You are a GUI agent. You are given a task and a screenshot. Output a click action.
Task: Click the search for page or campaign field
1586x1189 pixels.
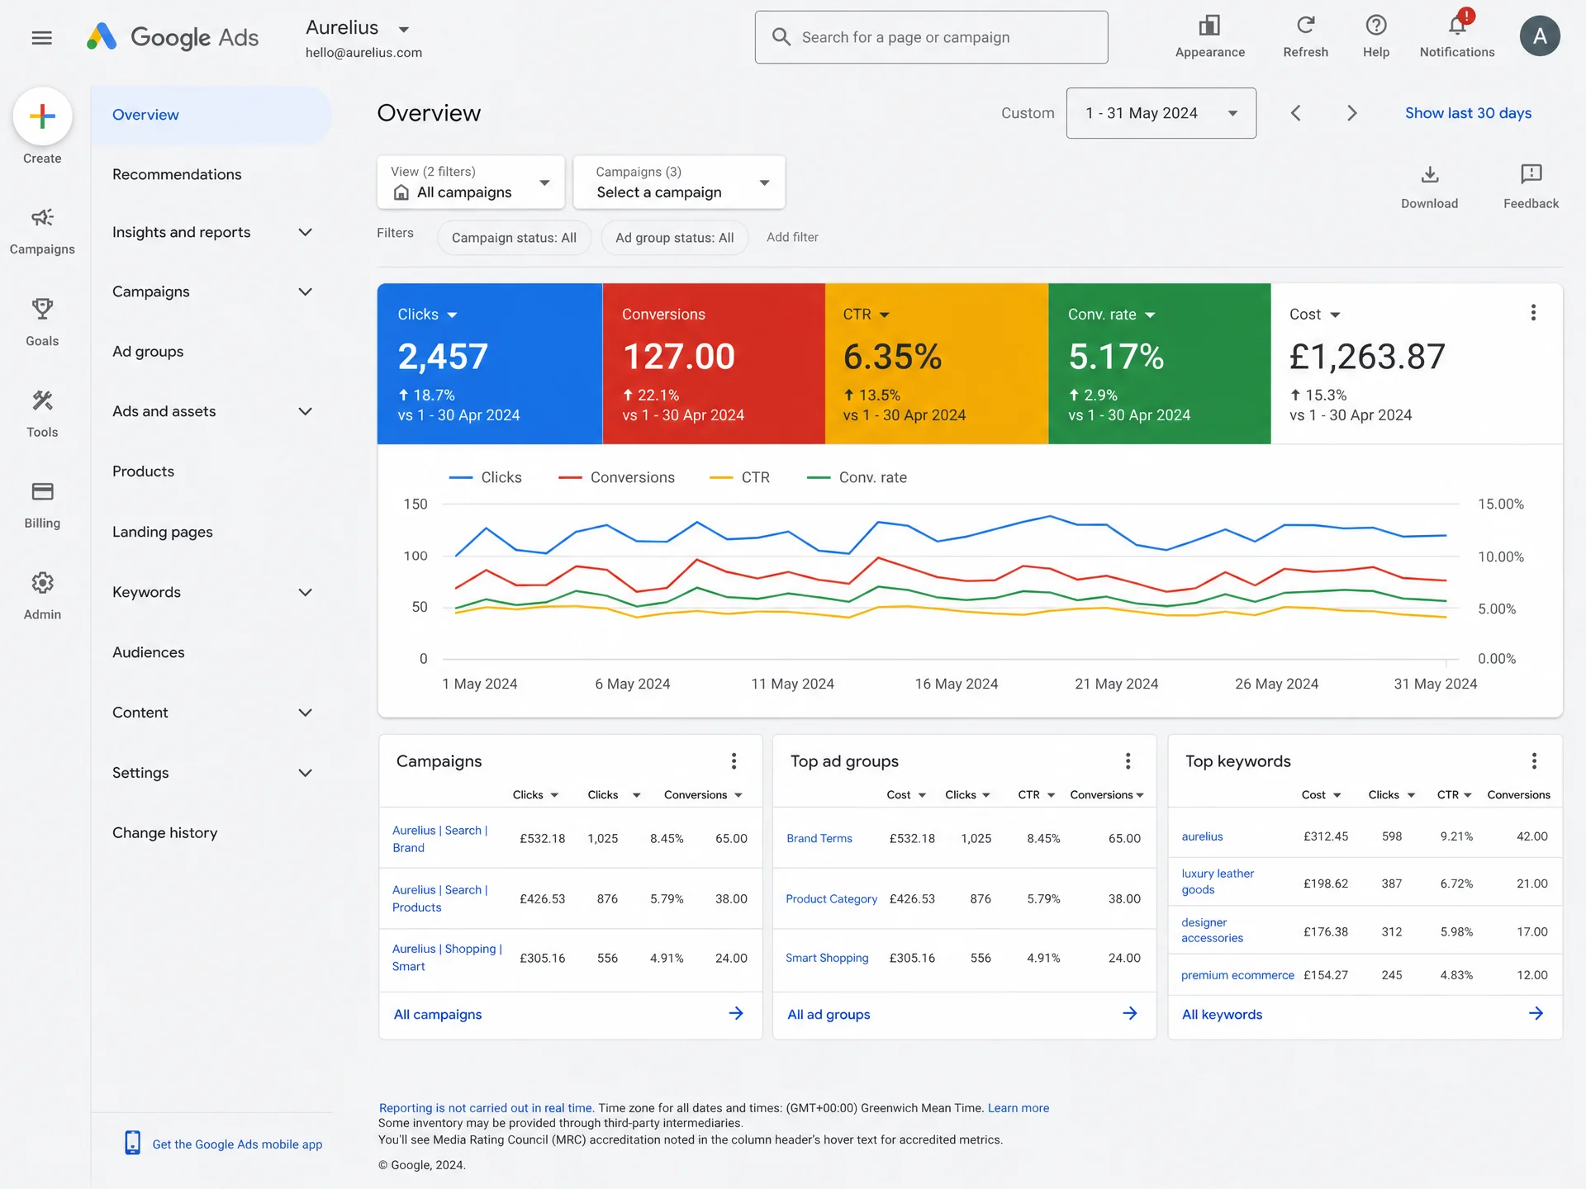tap(931, 37)
